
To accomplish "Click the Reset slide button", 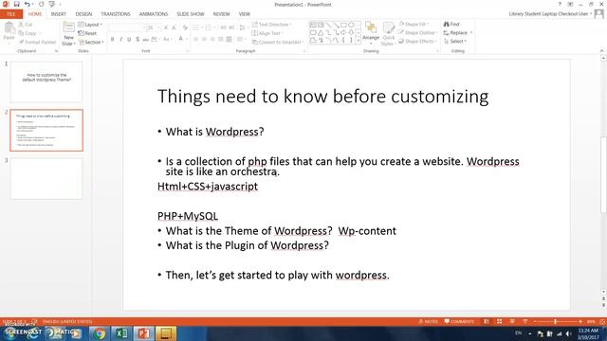I will pyautogui.click(x=87, y=33).
